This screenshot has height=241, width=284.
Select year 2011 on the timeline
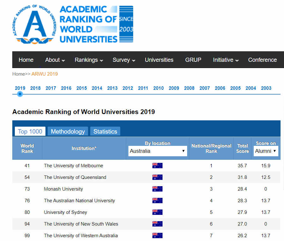143,88
